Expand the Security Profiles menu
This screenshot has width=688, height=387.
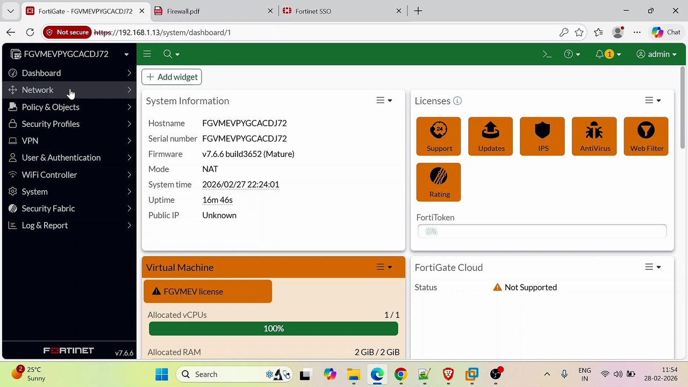(x=69, y=124)
